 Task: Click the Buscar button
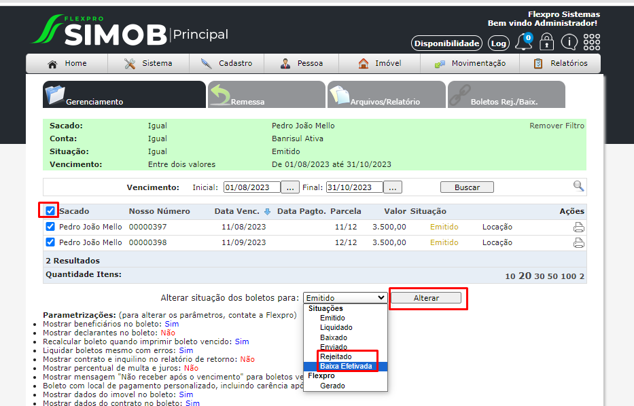(x=467, y=187)
